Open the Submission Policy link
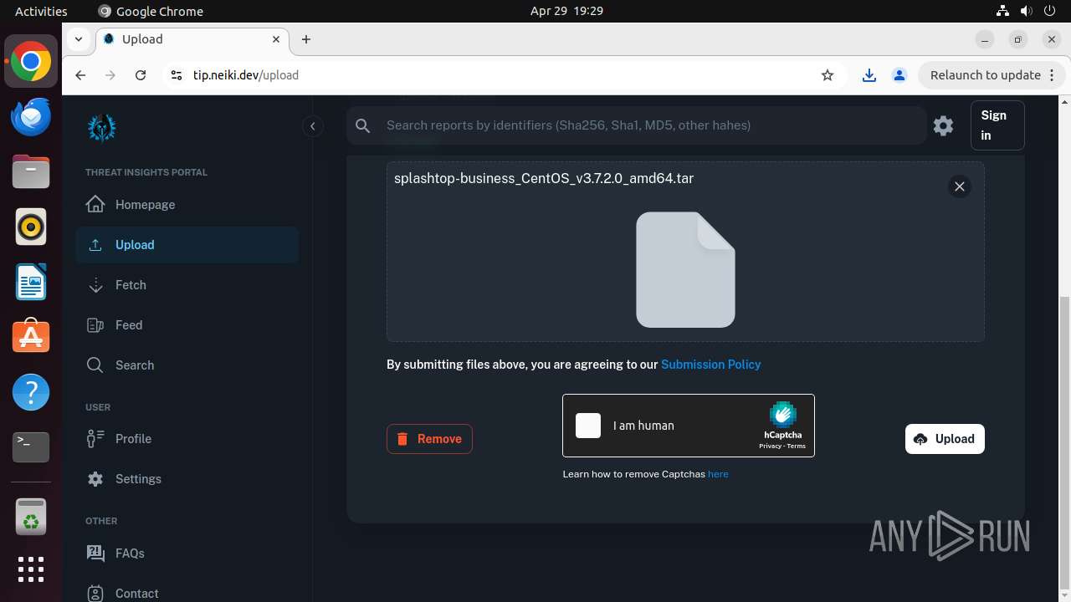The height and width of the screenshot is (602, 1071). [711, 365]
